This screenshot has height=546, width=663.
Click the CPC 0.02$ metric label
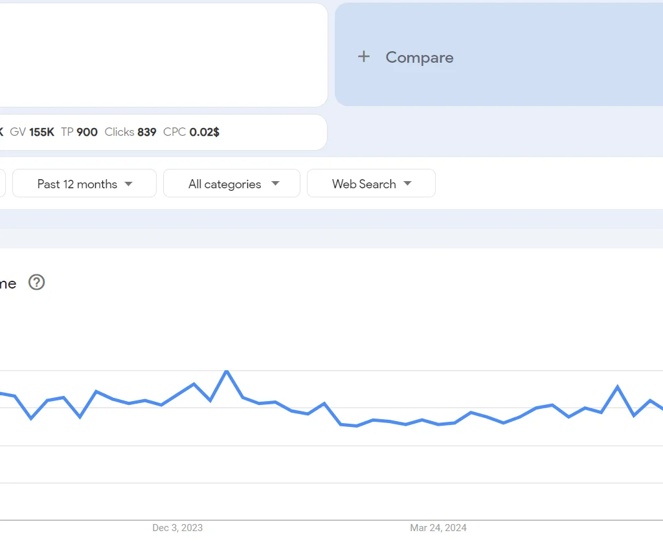(190, 132)
